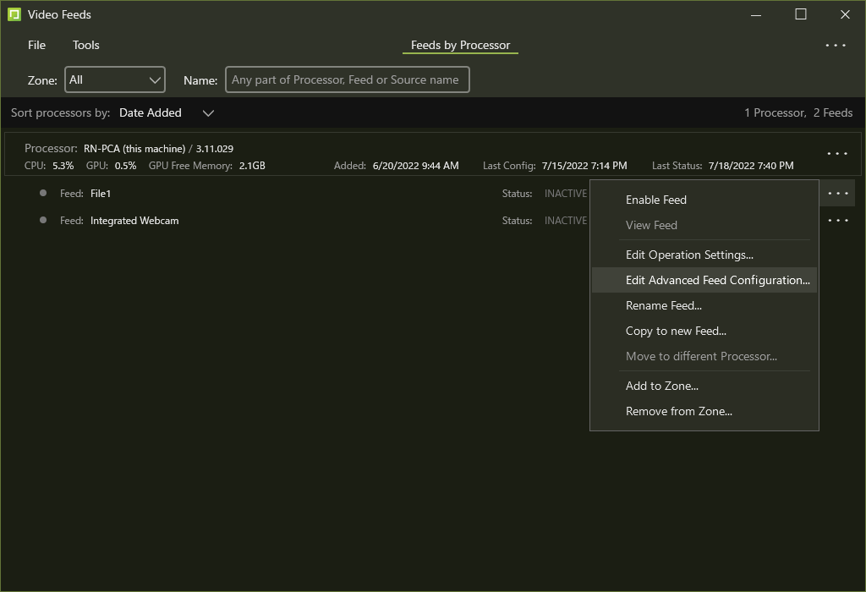The width and height of the screenshot is (866, 592).
Task: Open Integrated Webcam feed ellipsis menu
Action: (837, 221)
